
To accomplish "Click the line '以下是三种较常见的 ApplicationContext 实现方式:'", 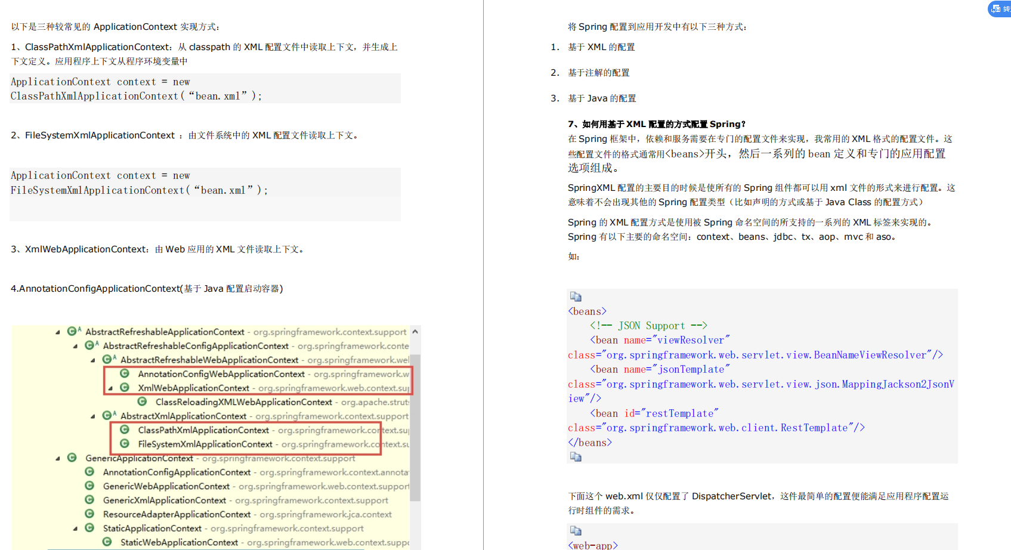I will pos(116,27).
